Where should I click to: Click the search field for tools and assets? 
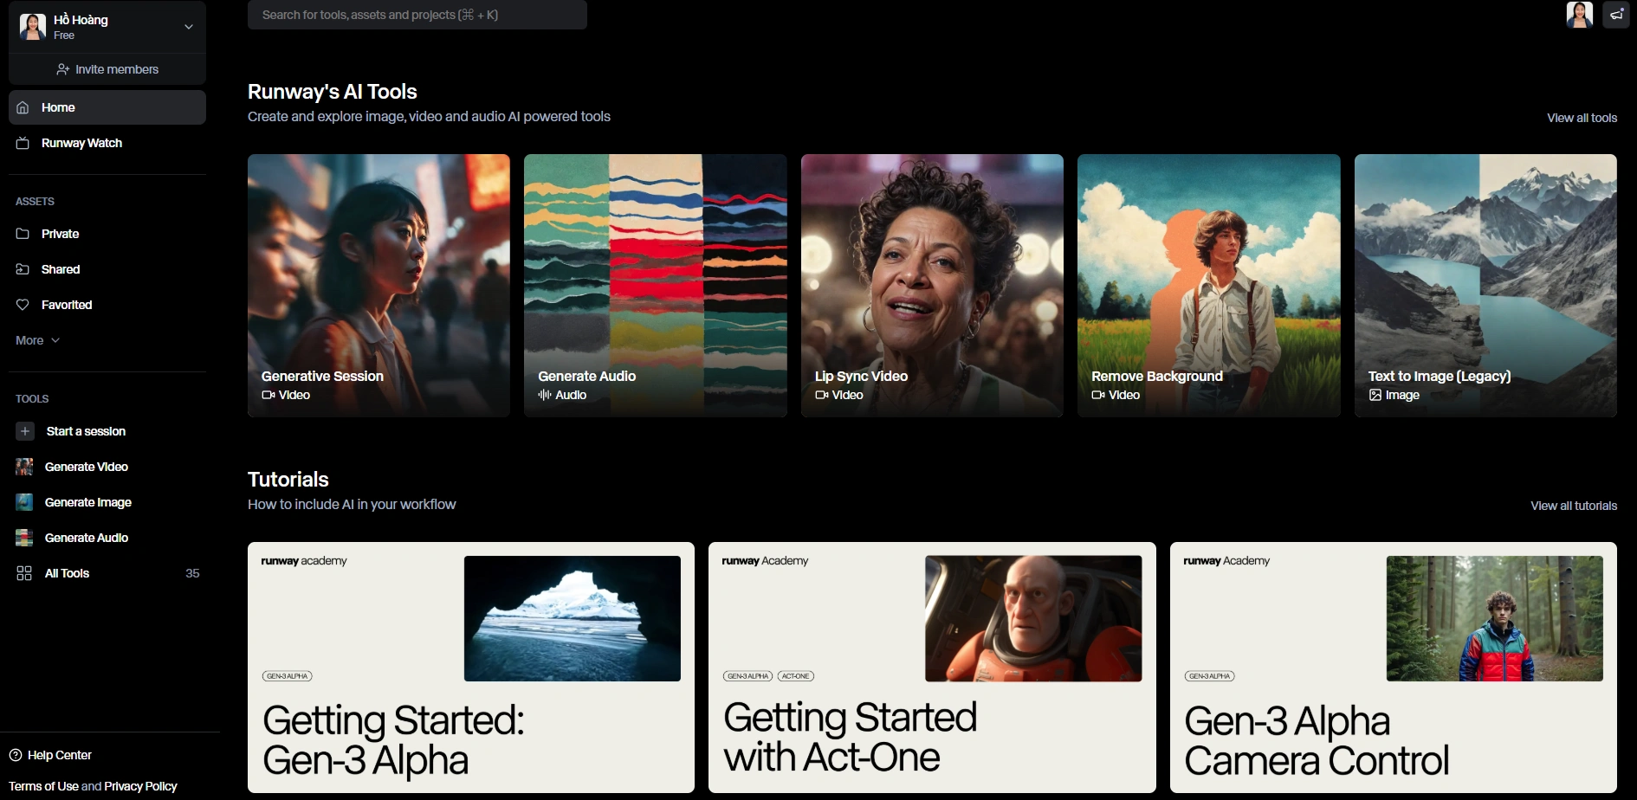pyautogui.click(x=417, y=15)
